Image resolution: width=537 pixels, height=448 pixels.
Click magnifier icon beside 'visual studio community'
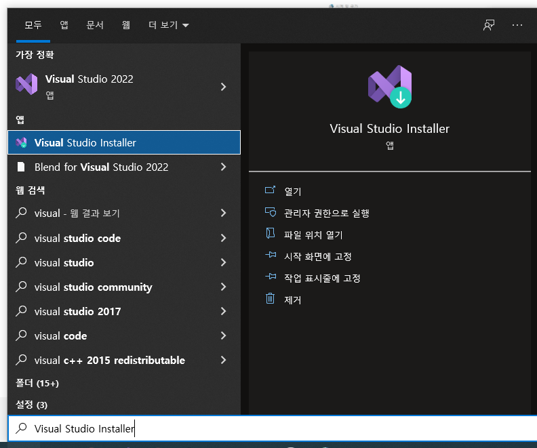(x=21, y=287)
